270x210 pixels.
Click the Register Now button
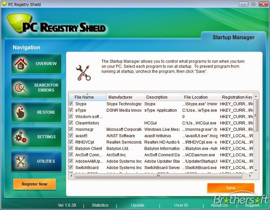tap(35, 184)
